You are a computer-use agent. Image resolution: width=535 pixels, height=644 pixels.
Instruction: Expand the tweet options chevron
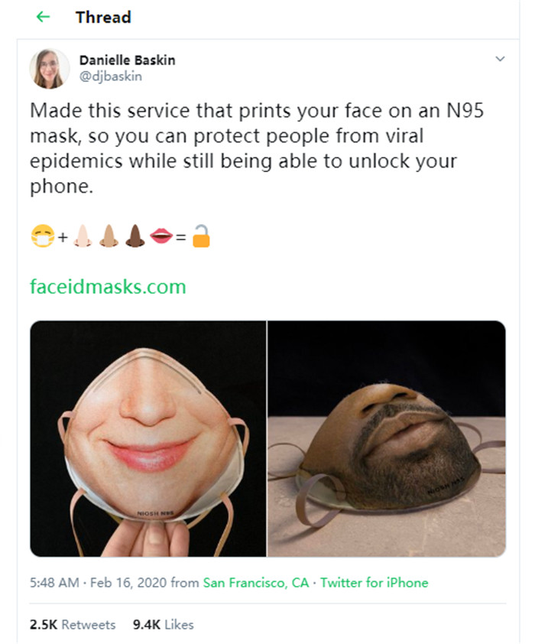click(500, 59)
